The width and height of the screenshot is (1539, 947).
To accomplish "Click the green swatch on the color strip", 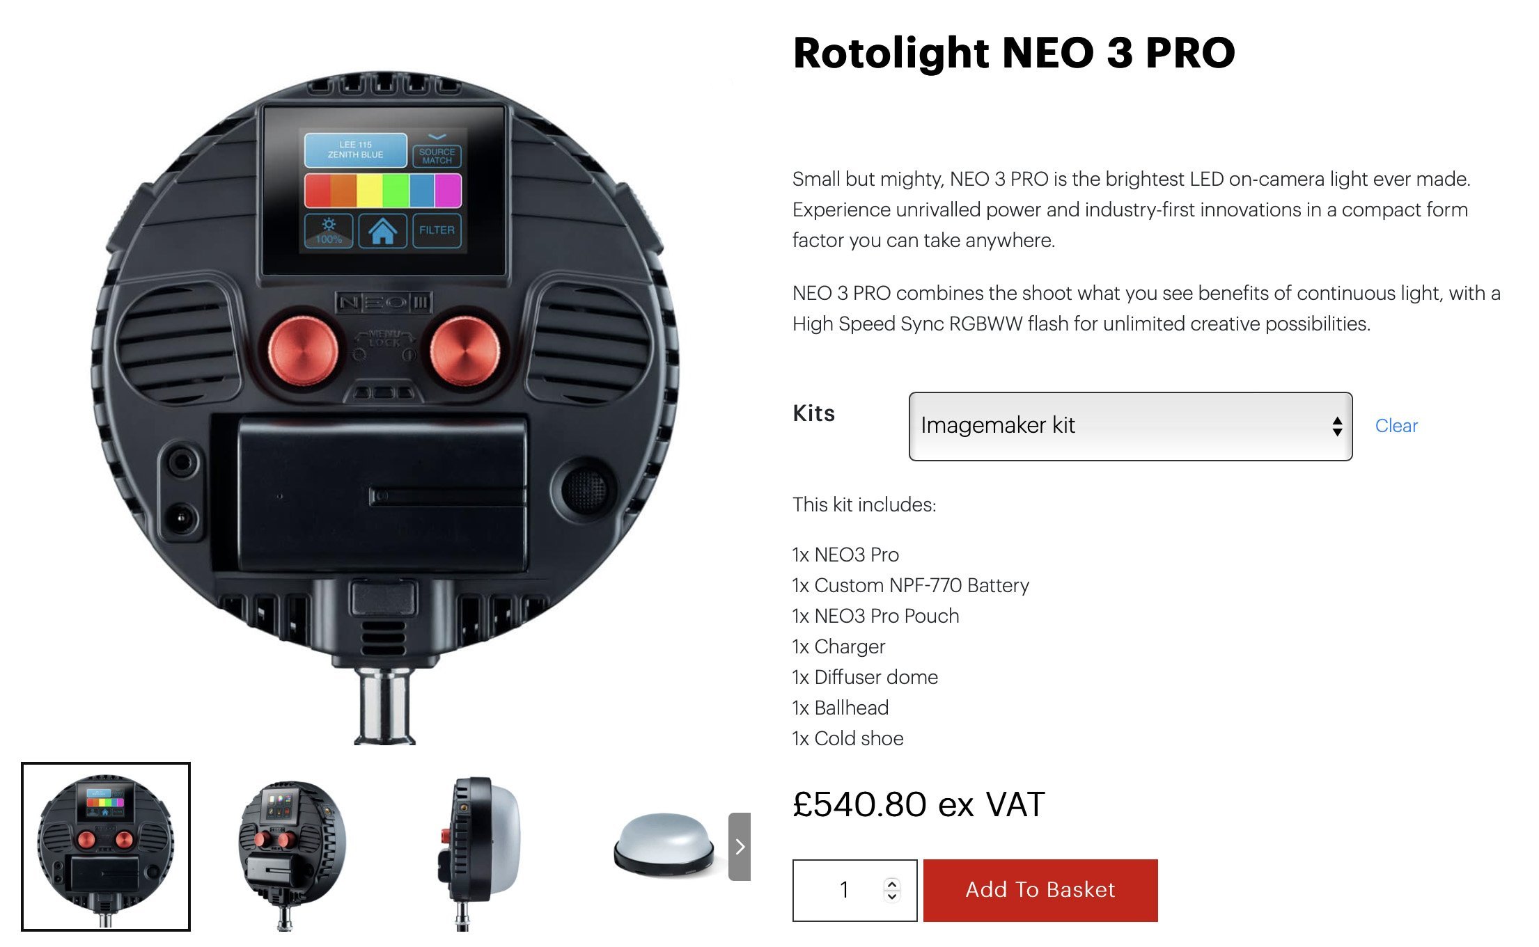I will click(x=396, y=191).
